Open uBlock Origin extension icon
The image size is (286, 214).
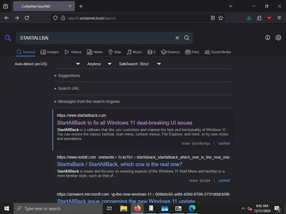(x=269, y=18)
